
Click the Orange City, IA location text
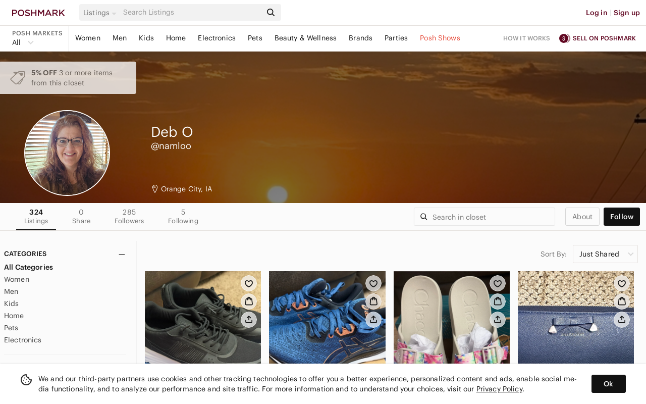186,189
